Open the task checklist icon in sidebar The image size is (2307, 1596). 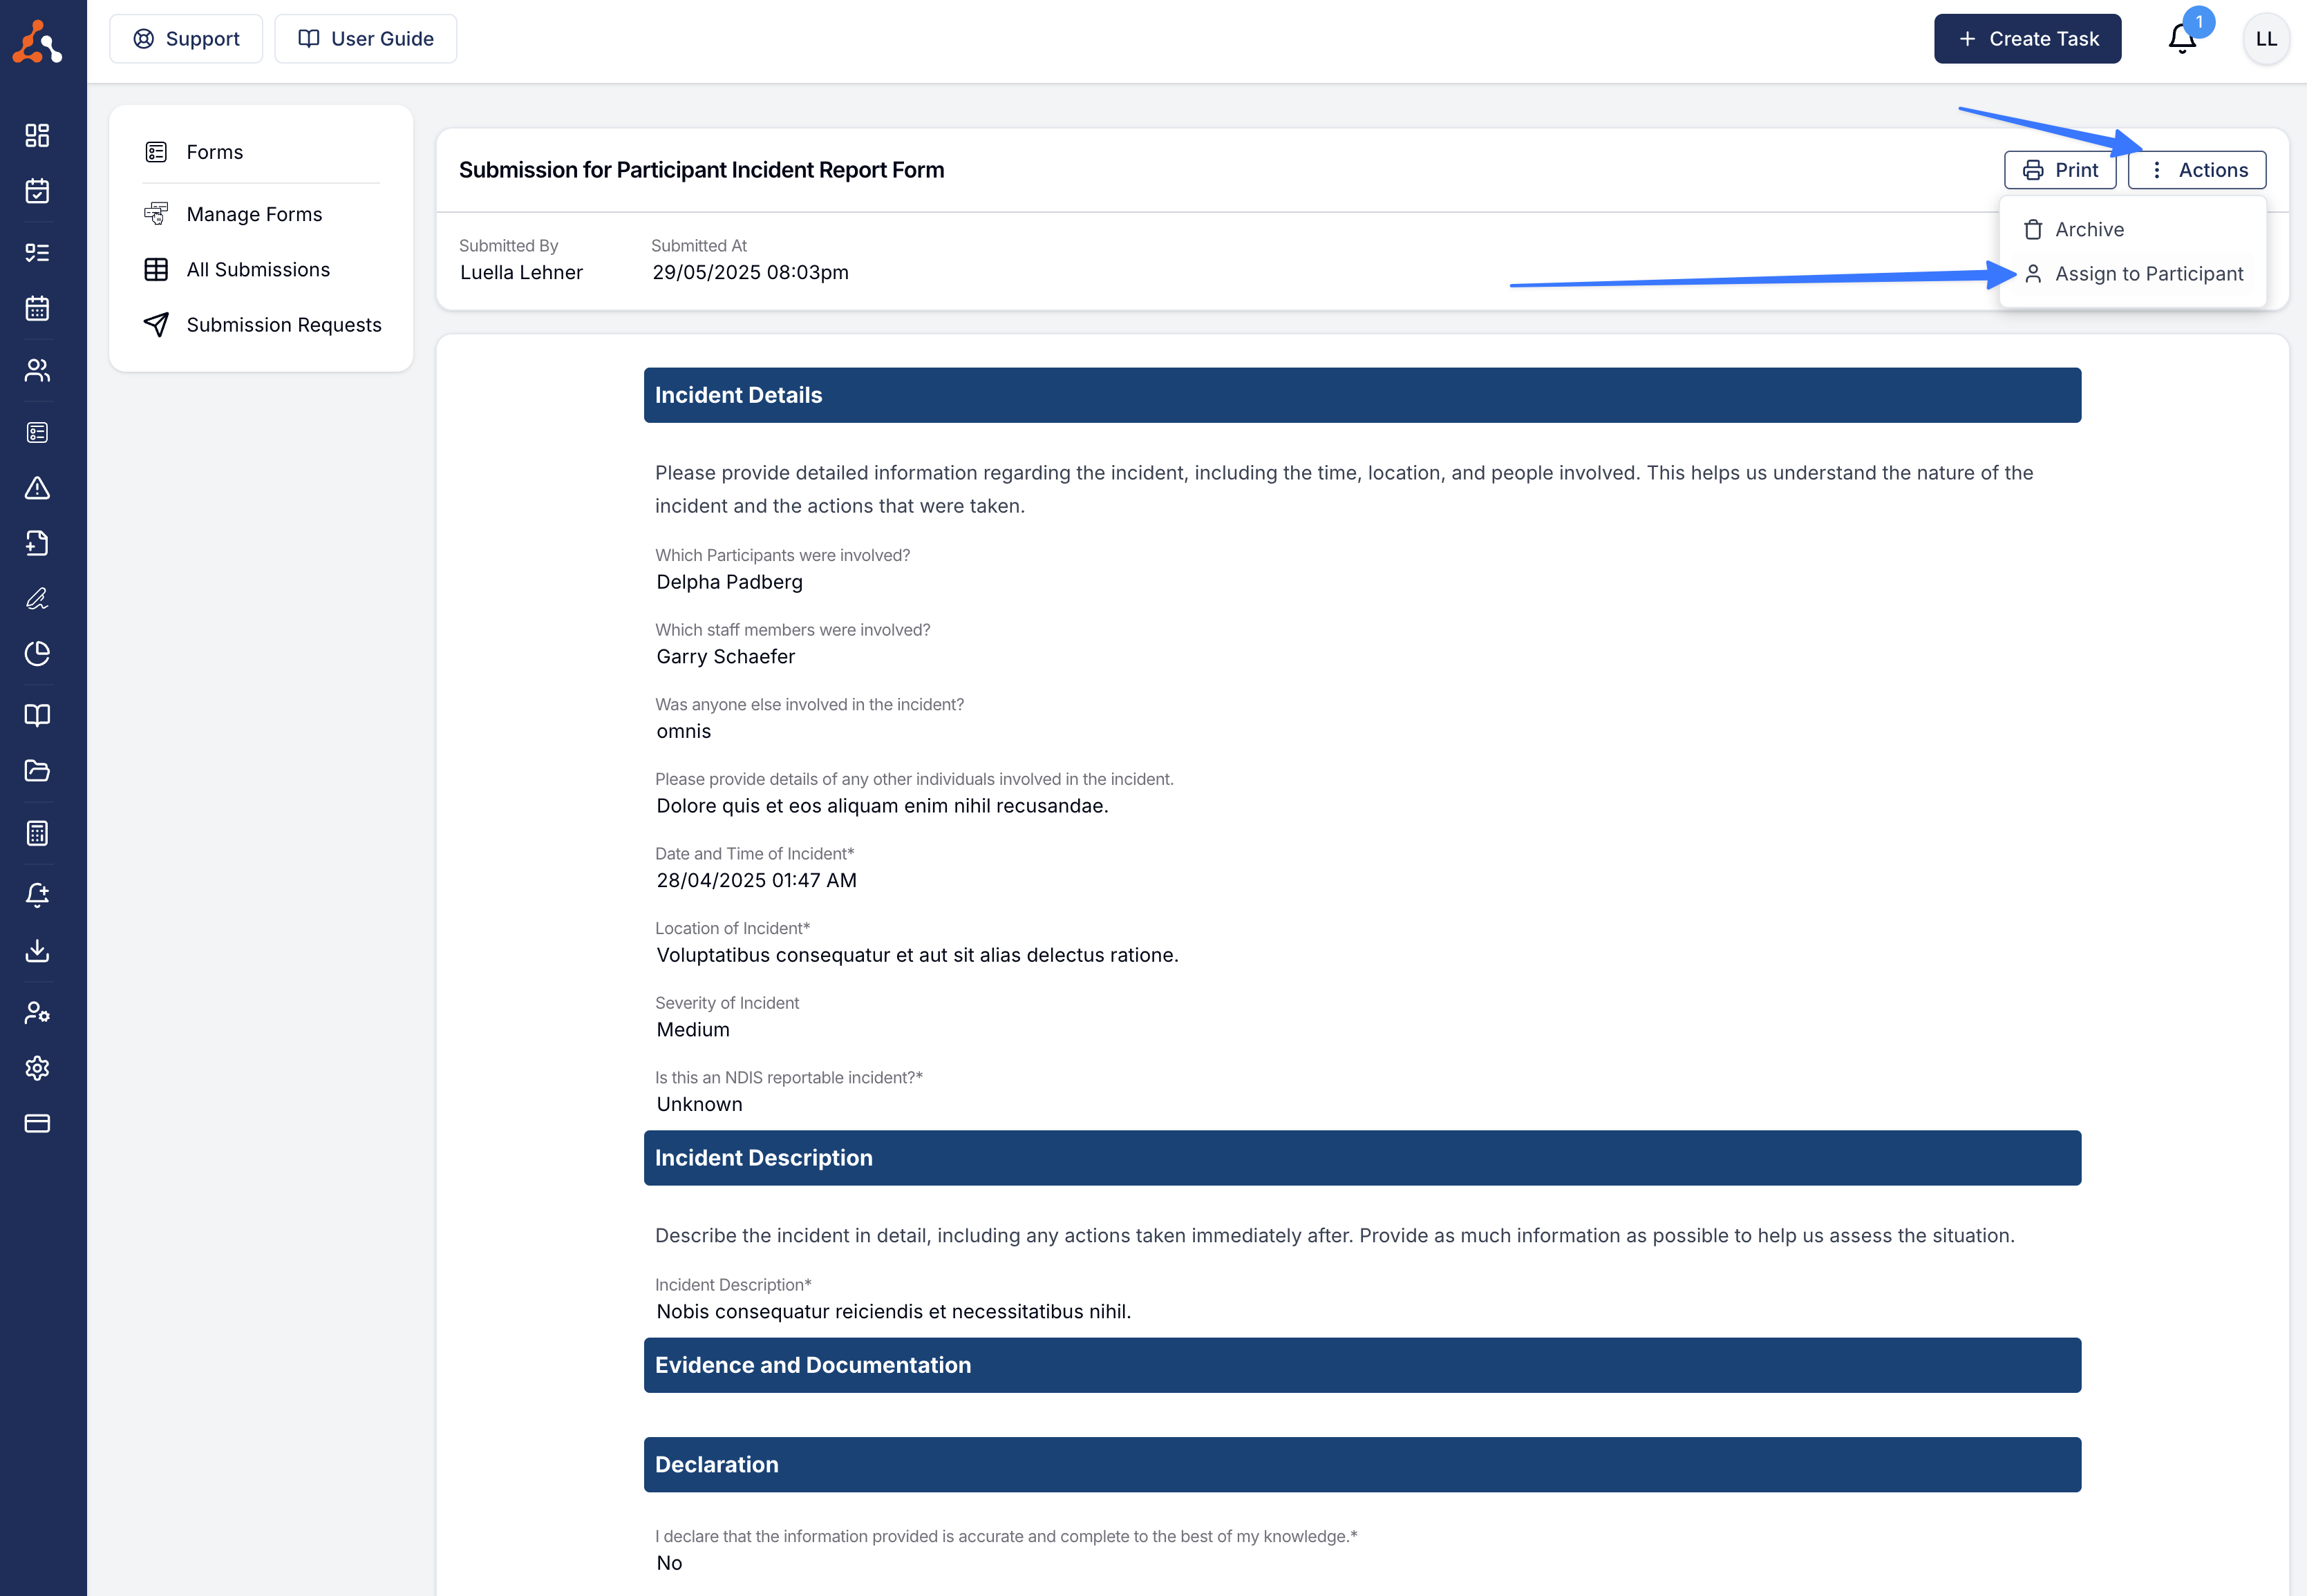pyautogui.click(x=37, y=252)
